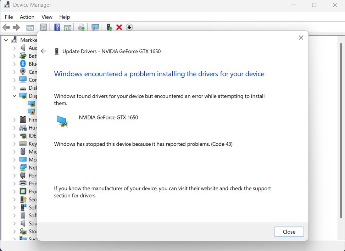The height and width of the screenshot is (251, 345).
Task: Click the Keyboards category icon
Action: [23, 144]
